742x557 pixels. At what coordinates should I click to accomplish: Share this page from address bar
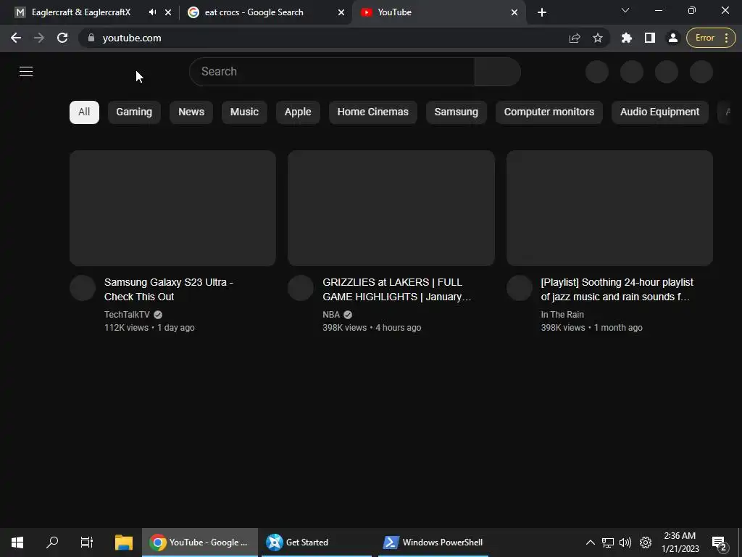(575, 38)
